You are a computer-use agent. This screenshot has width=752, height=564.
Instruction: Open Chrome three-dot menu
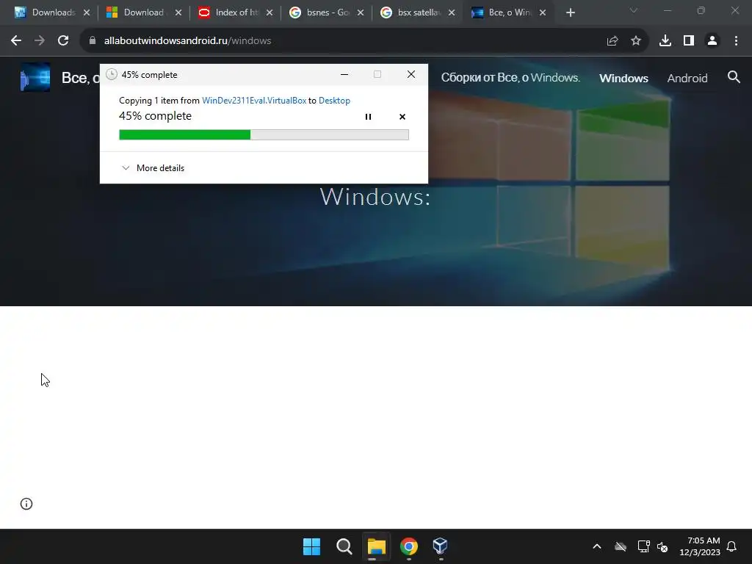736,41
